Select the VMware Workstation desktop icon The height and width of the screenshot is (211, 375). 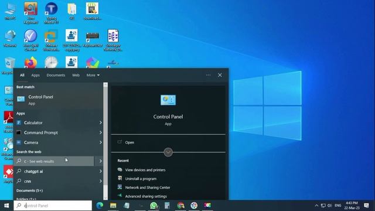(51, 40)
